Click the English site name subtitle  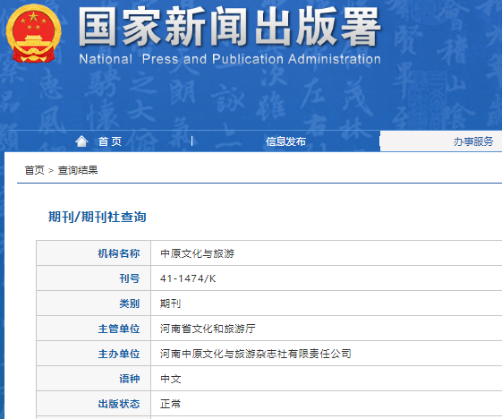pos(230,59)
